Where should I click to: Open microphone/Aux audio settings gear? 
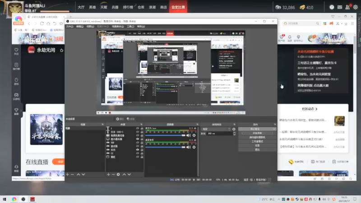pyautogui.click(x=194, y=135)
